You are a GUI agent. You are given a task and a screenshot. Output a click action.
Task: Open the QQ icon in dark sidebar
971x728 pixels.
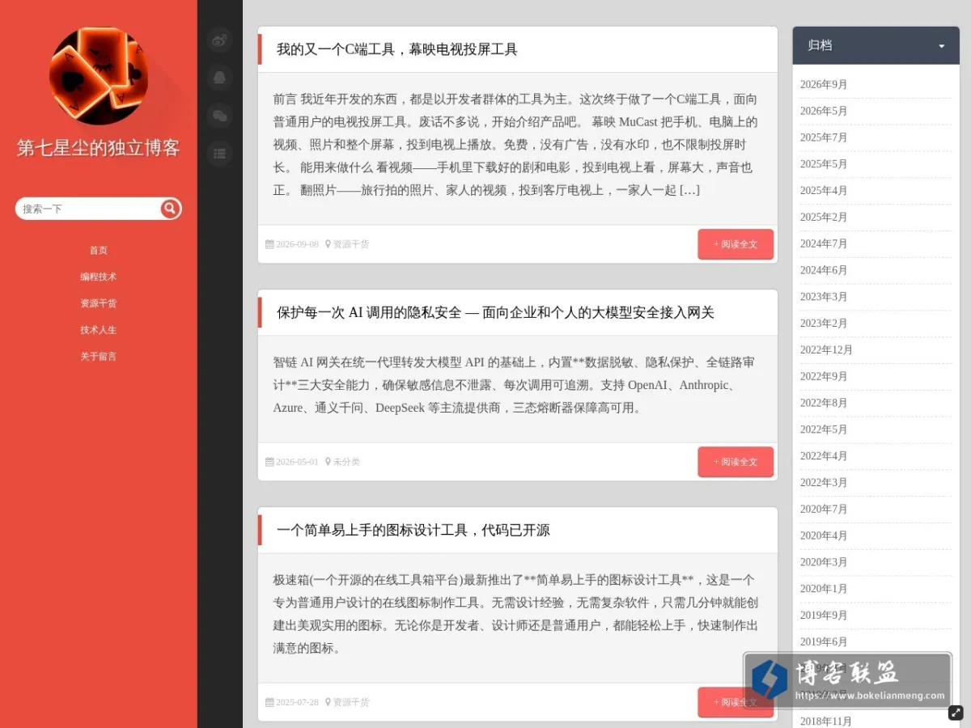[219, 78]
